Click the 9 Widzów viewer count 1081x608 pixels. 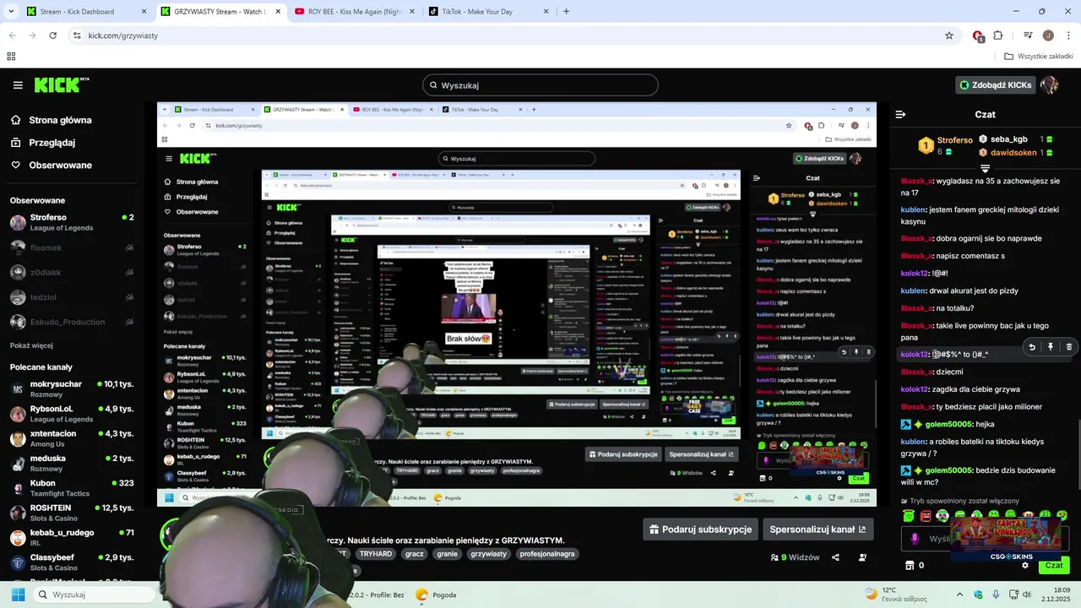pos(795,557)
